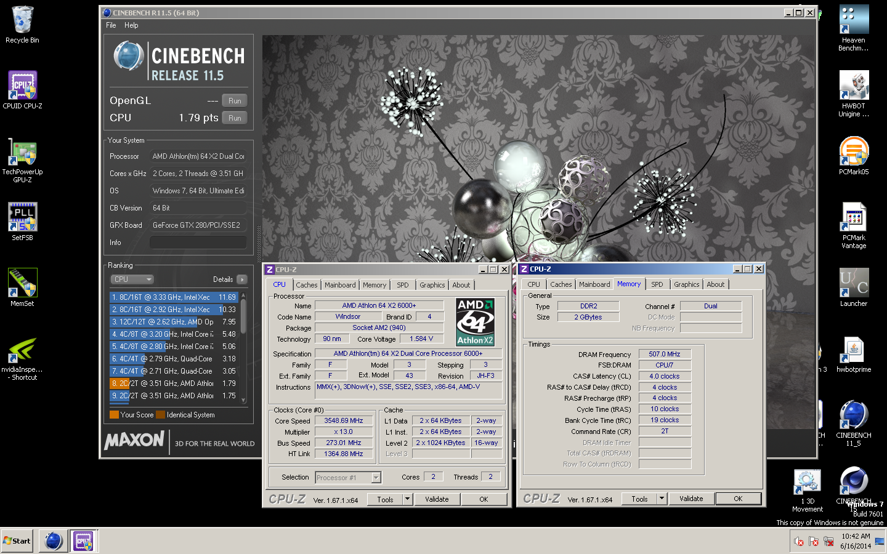Switch to Graphics tab in left CPU-Z
887x554 pixels.
[x=432, y=285]
